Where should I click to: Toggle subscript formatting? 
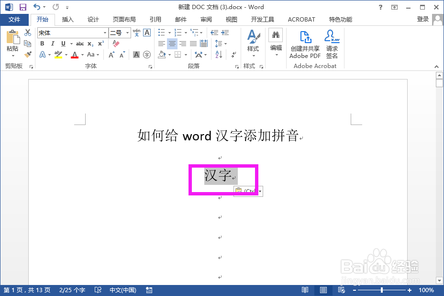(x=90, y=44)
